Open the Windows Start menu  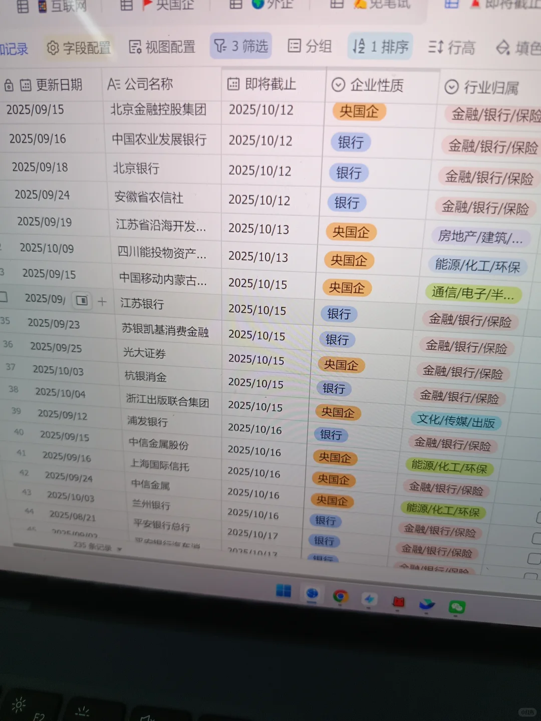pos(284,591)
